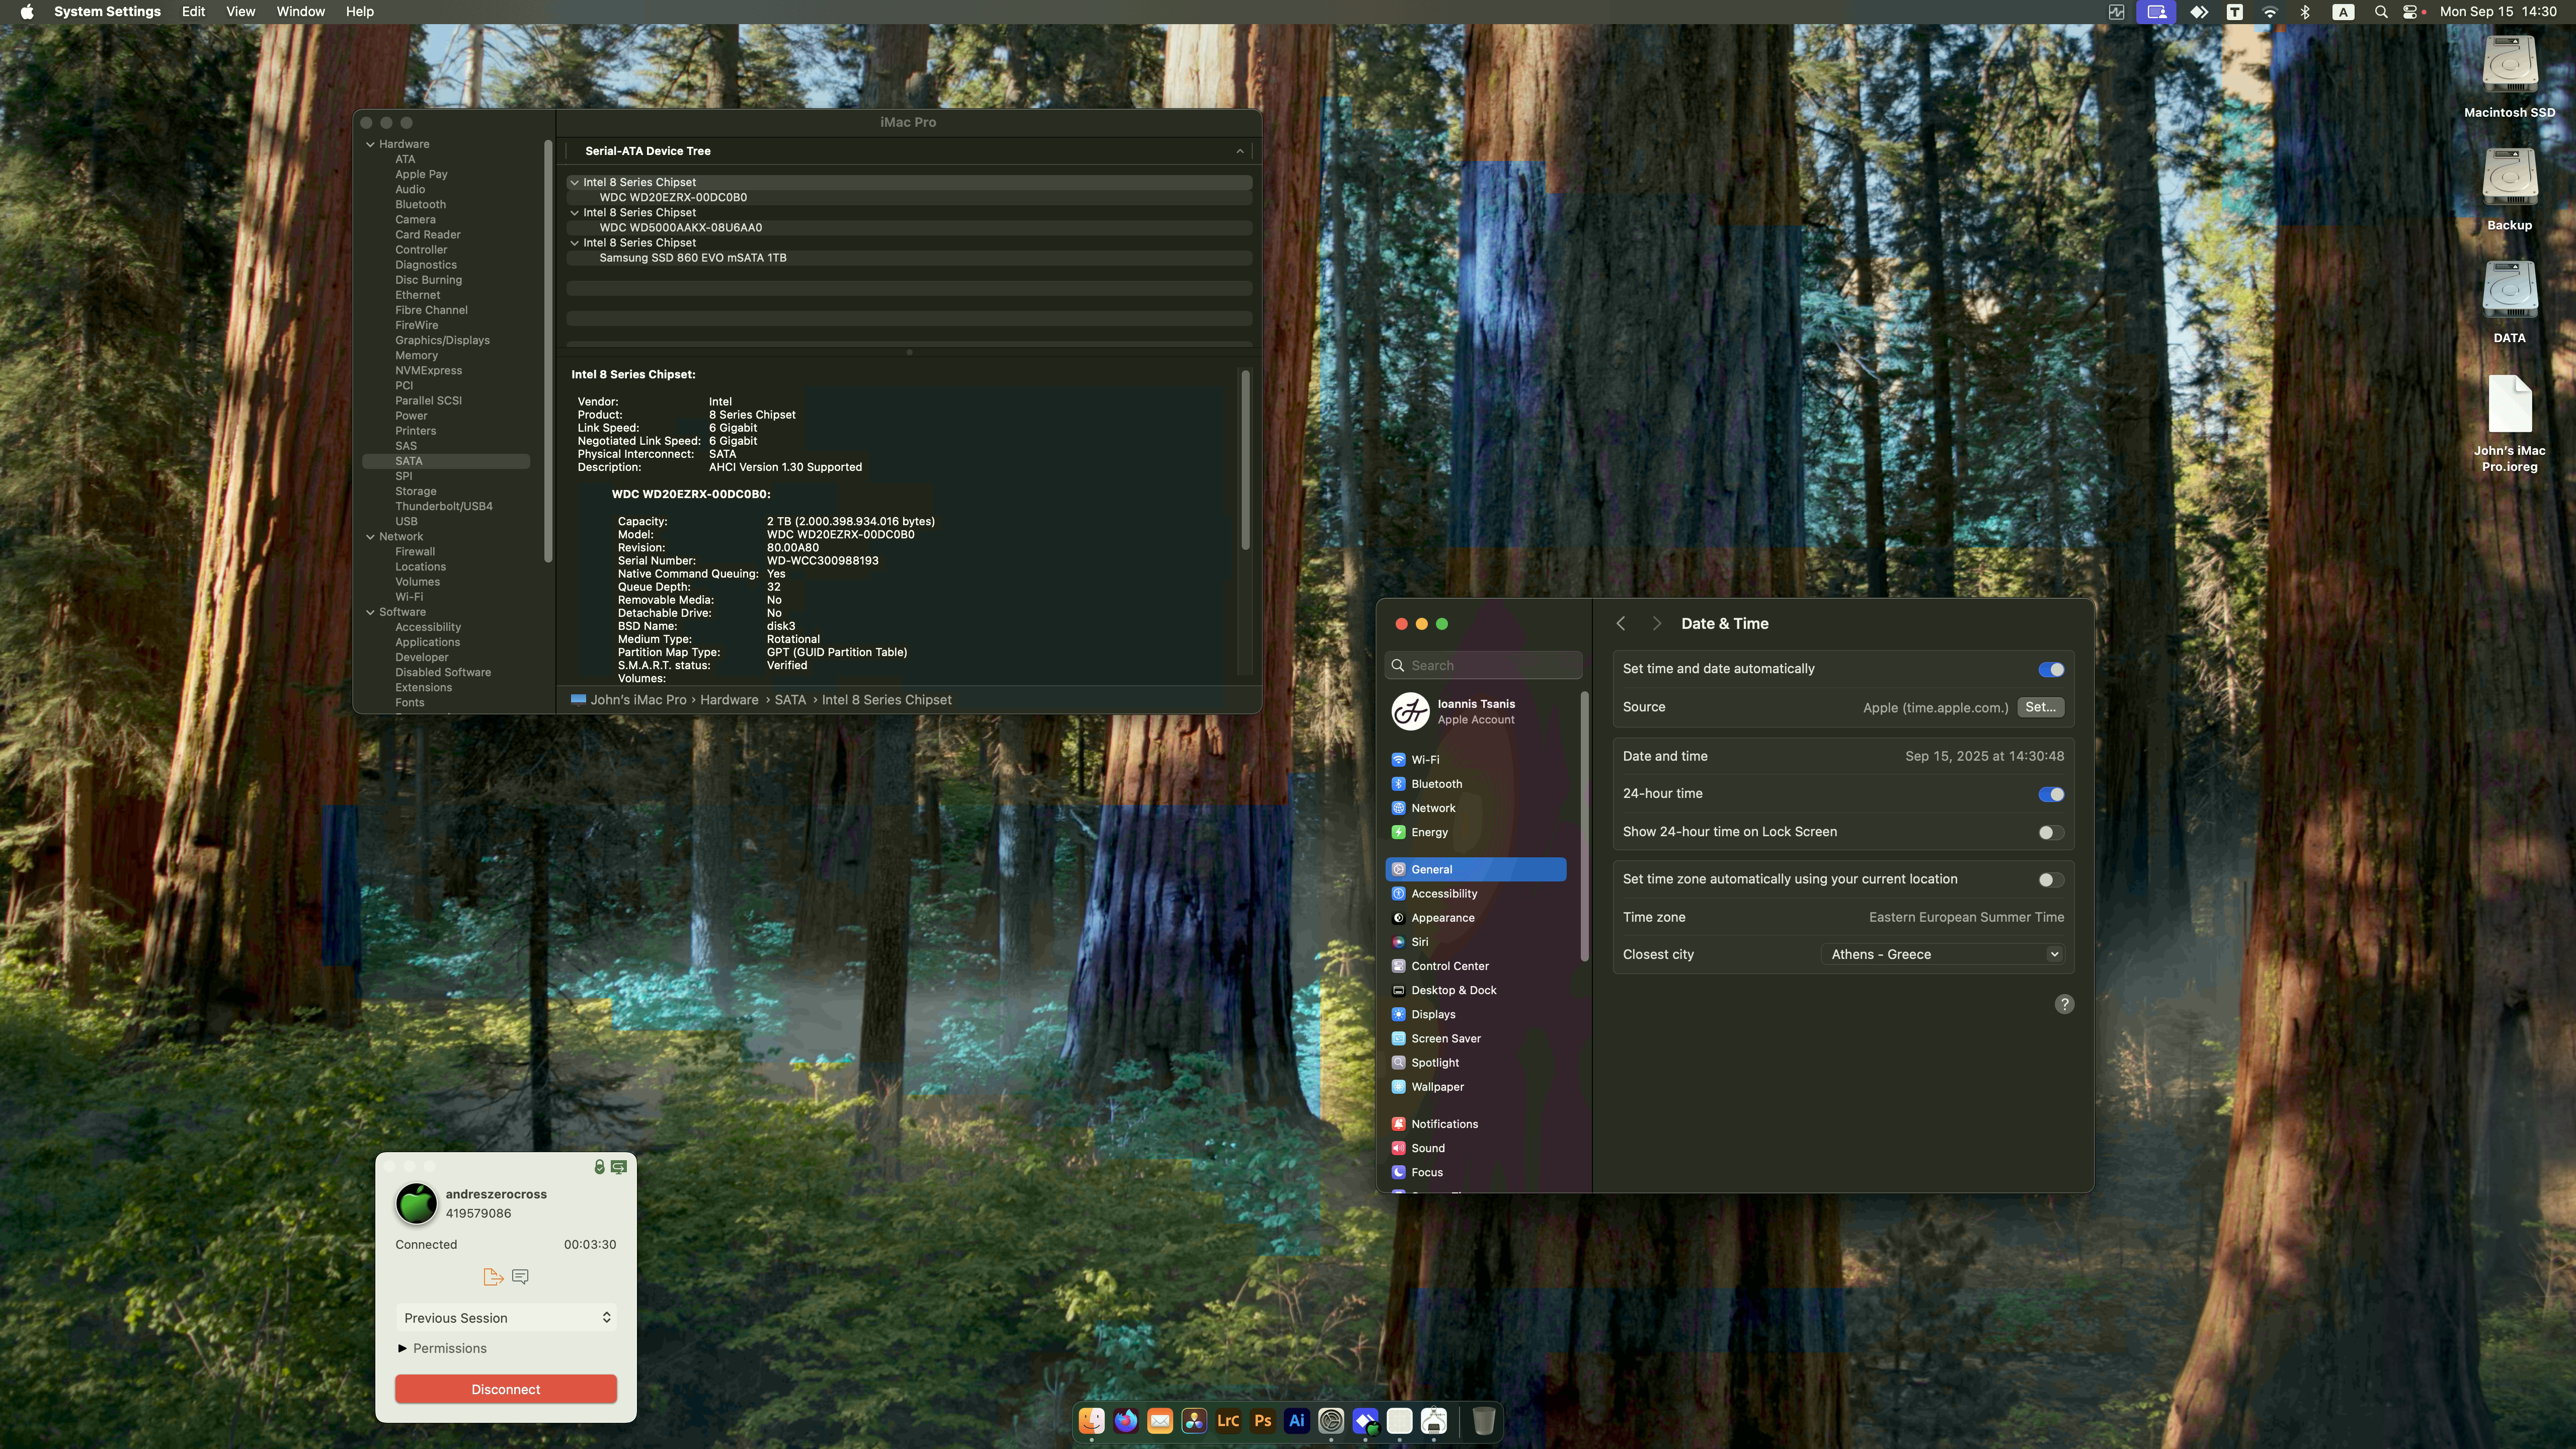Select Bluetooth in System Settings sidebar
Image resolution: width=2576 pixels, height=1449 pixels.
tap(1437, 784)
